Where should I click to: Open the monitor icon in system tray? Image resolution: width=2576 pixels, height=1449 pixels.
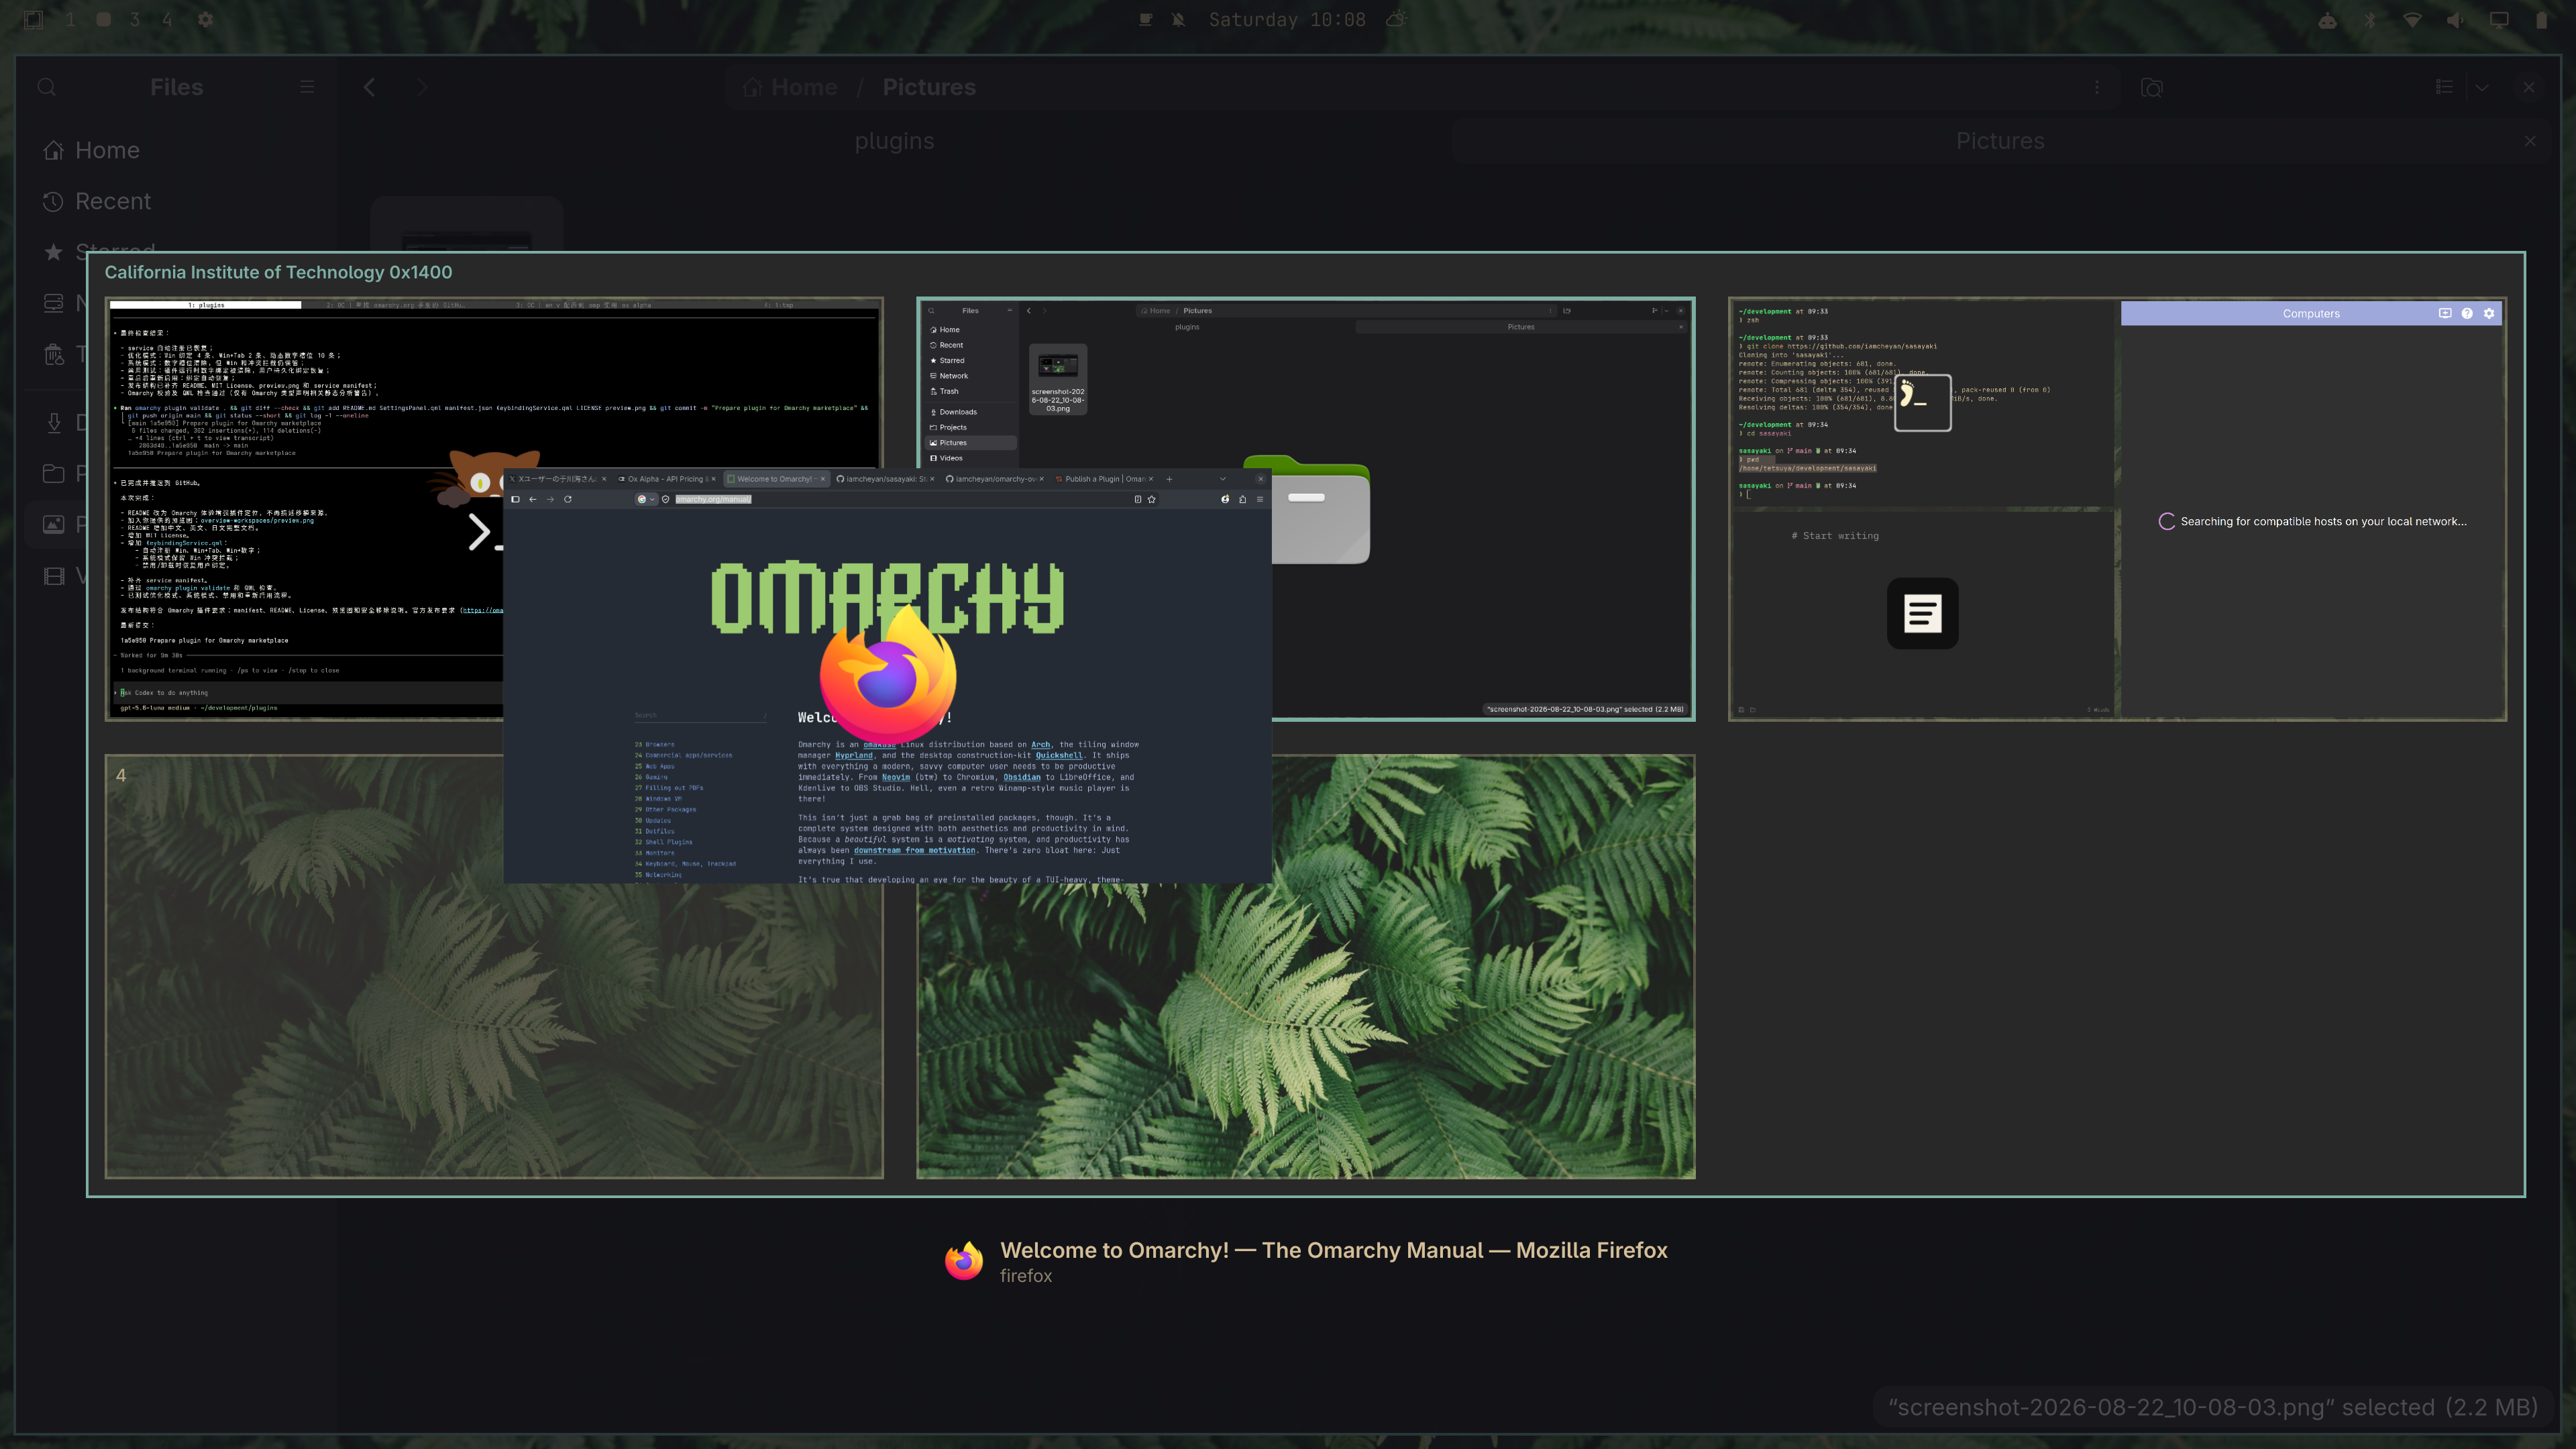2499,20
